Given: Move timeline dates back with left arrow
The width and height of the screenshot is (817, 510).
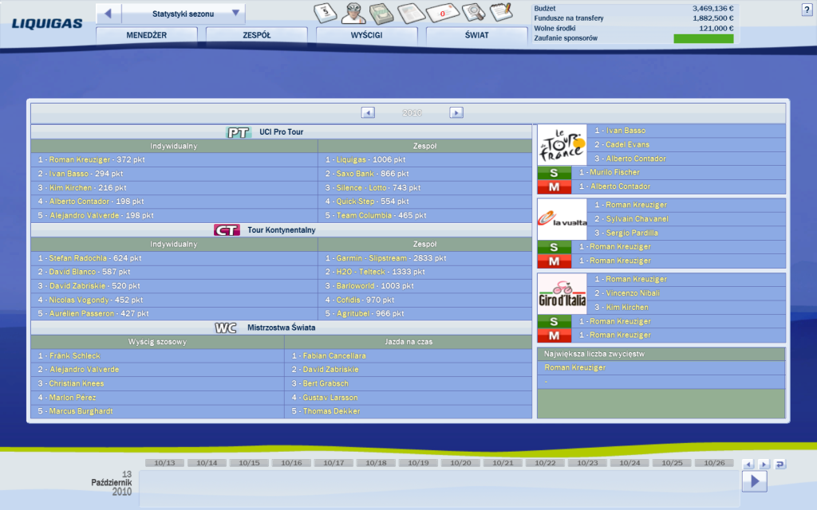Looking at the screenshot, I should coord(748,465).
